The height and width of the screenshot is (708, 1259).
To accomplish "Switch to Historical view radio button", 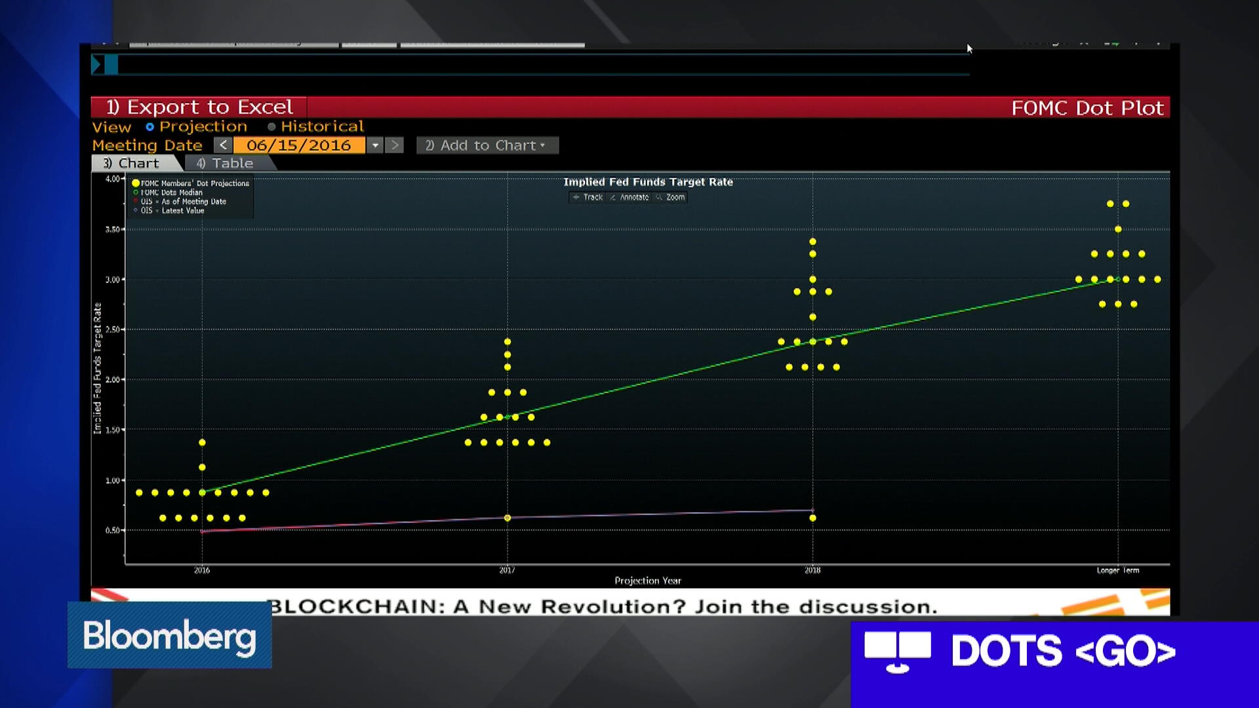I will (271, 127).
